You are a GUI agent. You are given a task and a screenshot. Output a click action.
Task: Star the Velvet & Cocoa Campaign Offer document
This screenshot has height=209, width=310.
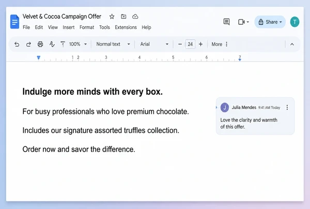pos(112,17)
